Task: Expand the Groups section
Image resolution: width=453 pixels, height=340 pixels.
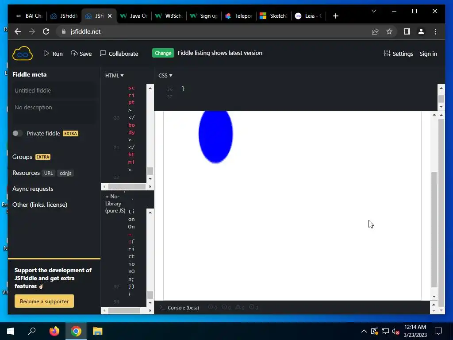Action: pos(22,157)
